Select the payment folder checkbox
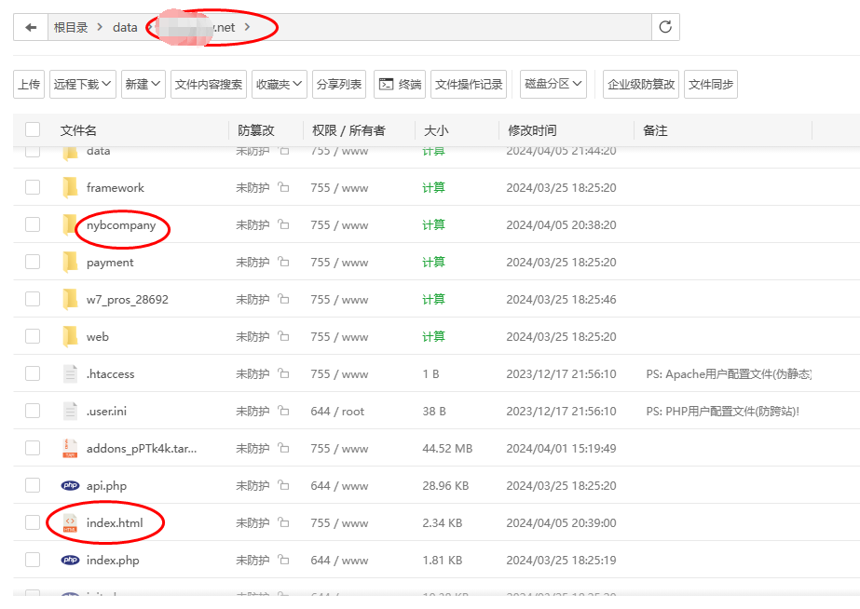This screenshot has height=609, width=860. [x=33, y=262]
